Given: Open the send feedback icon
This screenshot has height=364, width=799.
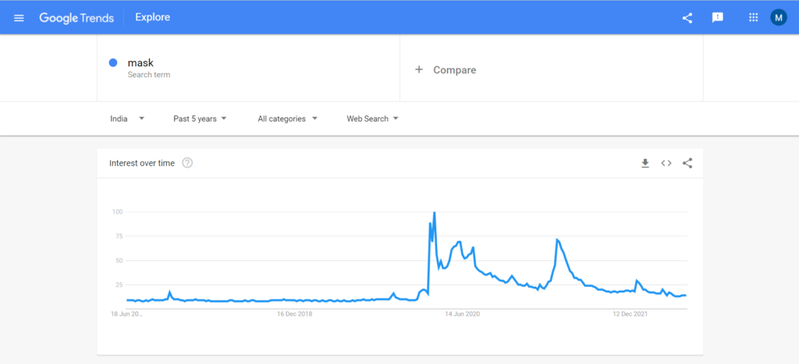Looking at the screenshot, I should tap(718, 17).
